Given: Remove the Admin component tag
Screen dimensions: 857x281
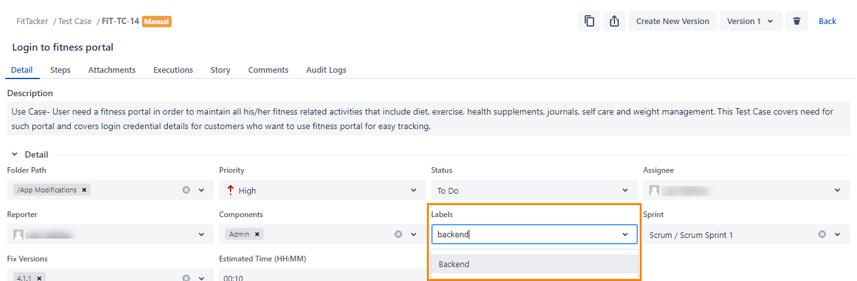Looking at the screenshot, I should (x=257, y=234).
